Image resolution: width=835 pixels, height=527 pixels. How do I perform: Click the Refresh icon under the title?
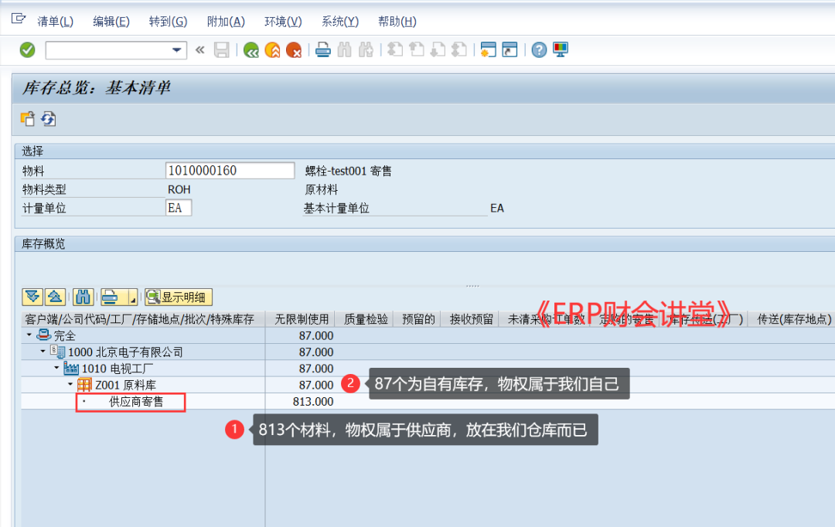tap(49, 119)
